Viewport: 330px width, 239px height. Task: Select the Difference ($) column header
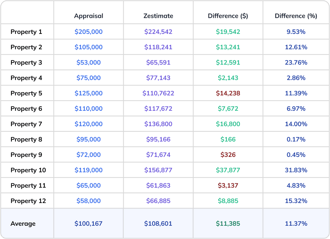[228, 16]
